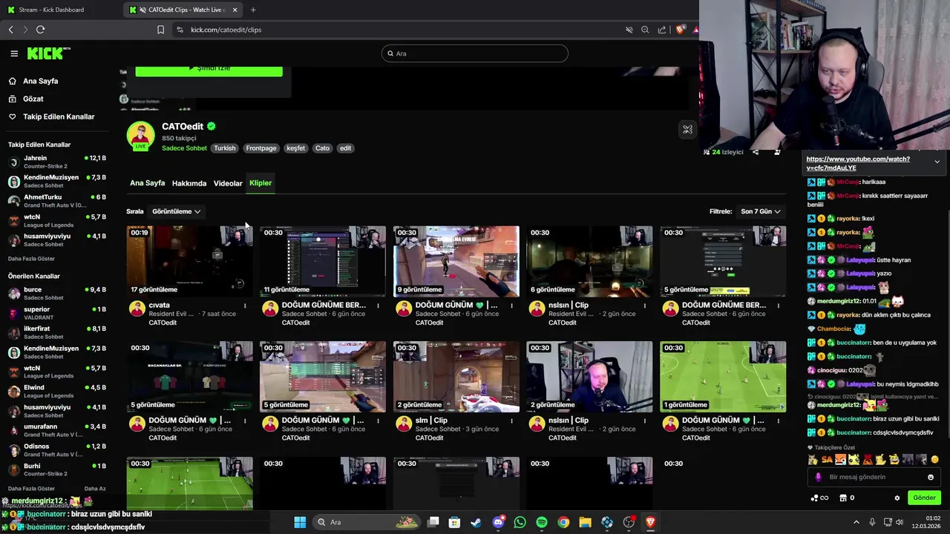Click the share icon in address bar
This screenshot has height=534, width=950.
click(662, 30)
